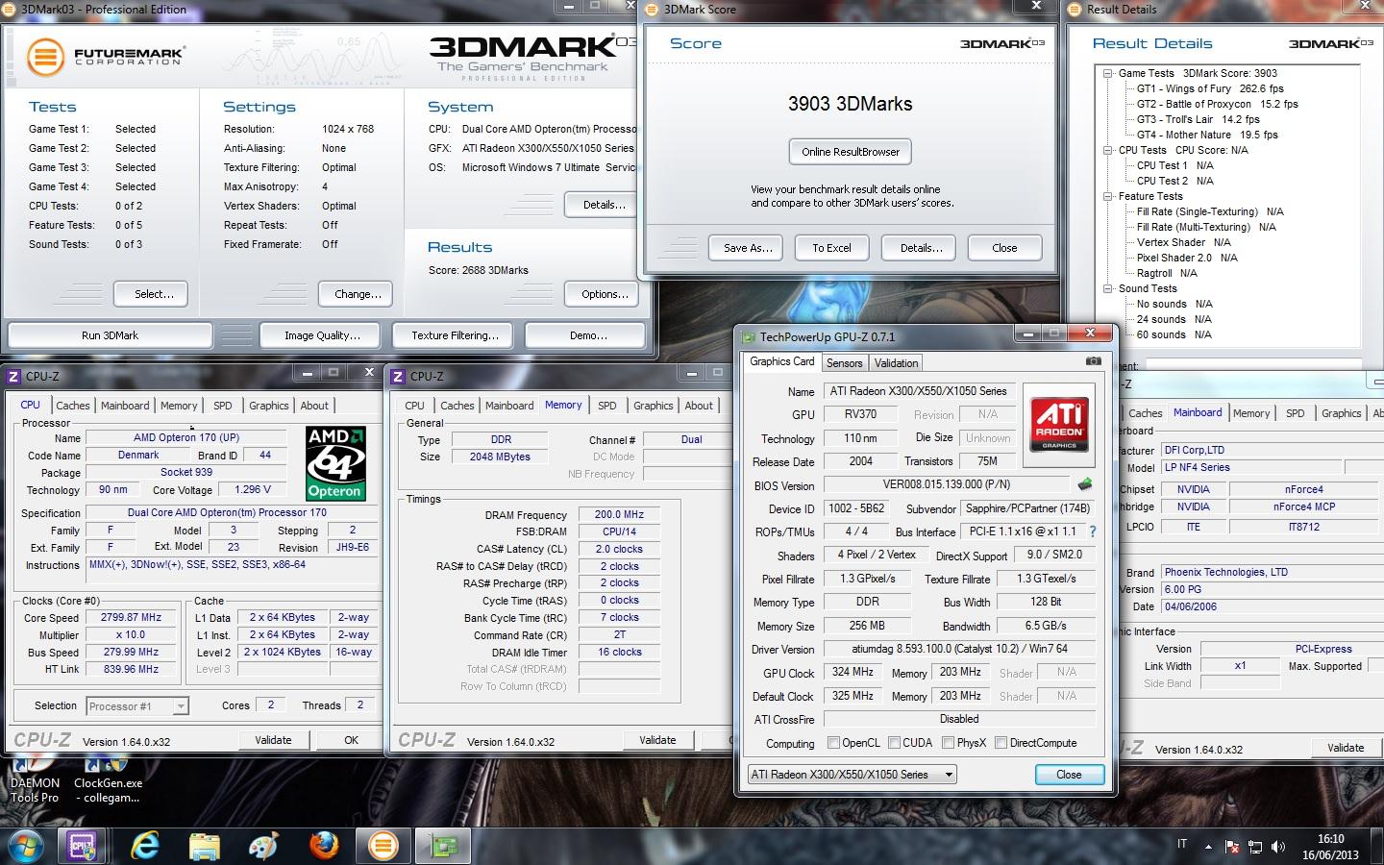Screen dimensions: 1384x865
Task: Toggle the PhysX checkbox
Action: (949, 743)
